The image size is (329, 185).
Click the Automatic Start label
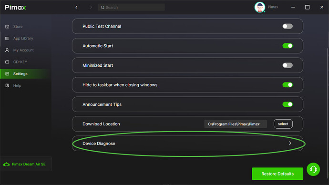98,46
